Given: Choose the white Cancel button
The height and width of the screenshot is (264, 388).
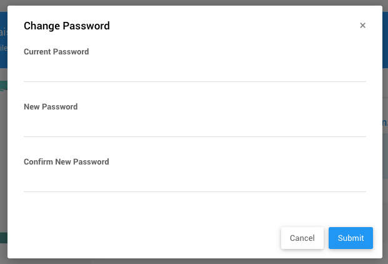Looking at the screenshot, I should (302, 238).
